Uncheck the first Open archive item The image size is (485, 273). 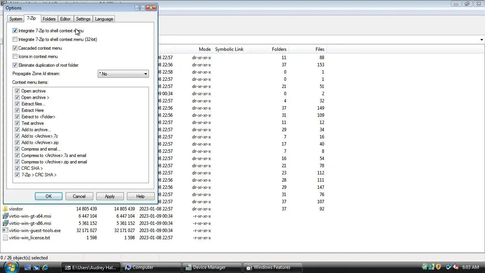[x=17, y=91]
